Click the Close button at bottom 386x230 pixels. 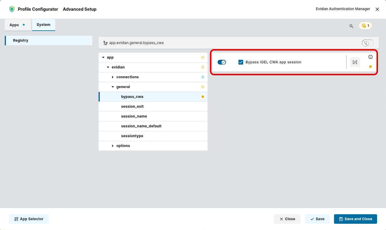[287, 219]
